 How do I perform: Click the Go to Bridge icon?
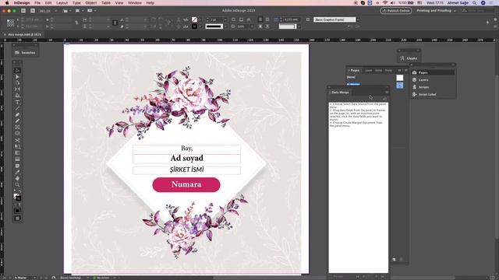pyautogui.click(x=23, y=11)
